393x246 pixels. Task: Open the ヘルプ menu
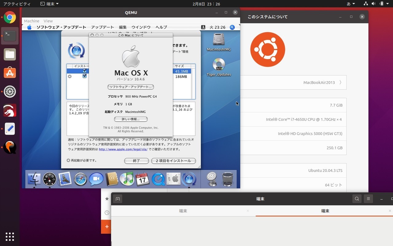point(161,27)
